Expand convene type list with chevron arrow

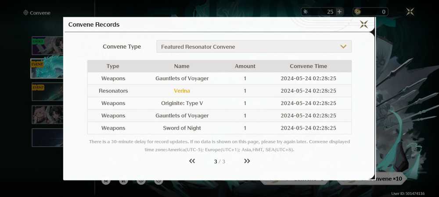coord(343,46)
